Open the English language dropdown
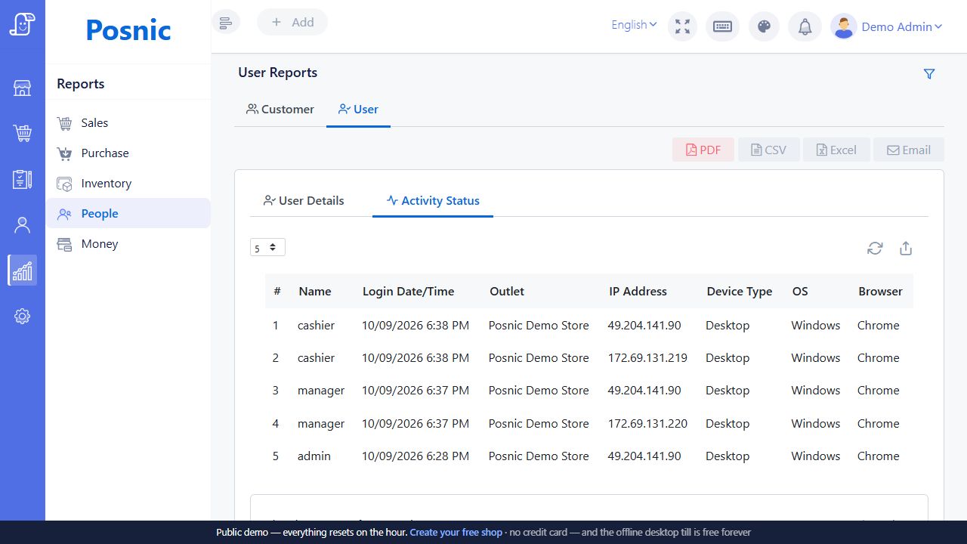This screenshot has width=967, height=544. click(634, 25)
